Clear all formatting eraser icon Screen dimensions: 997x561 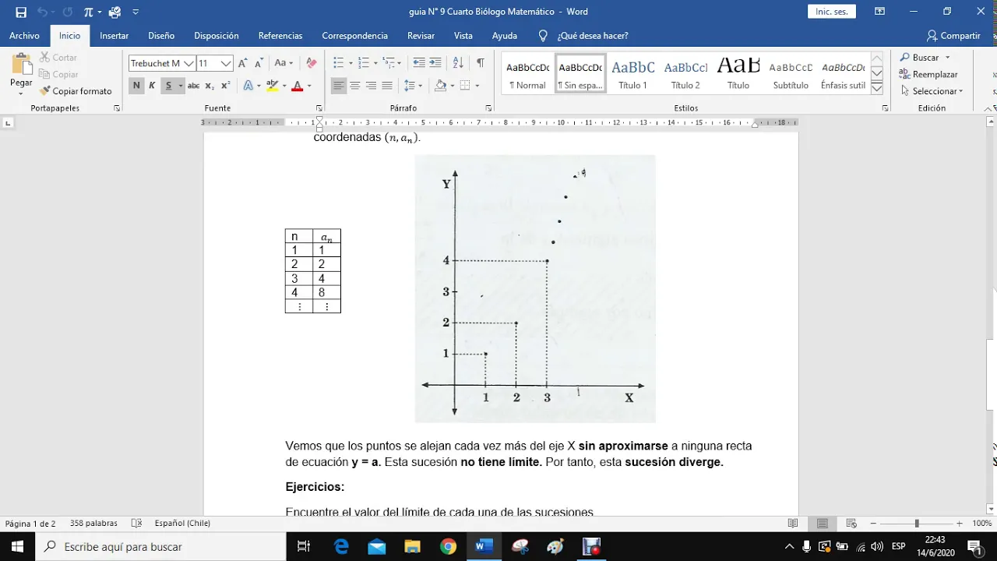pos(312,63)
